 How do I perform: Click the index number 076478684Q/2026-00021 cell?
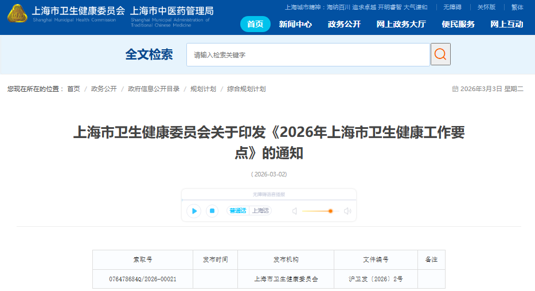tap(143, 279)
